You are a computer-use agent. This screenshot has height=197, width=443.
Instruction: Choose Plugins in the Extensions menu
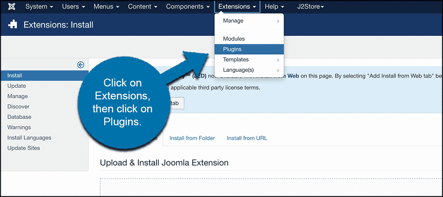[x=249, y=49]
